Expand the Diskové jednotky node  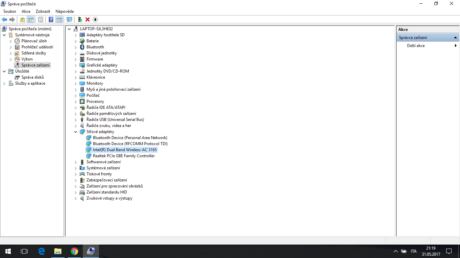click(76, 53)
